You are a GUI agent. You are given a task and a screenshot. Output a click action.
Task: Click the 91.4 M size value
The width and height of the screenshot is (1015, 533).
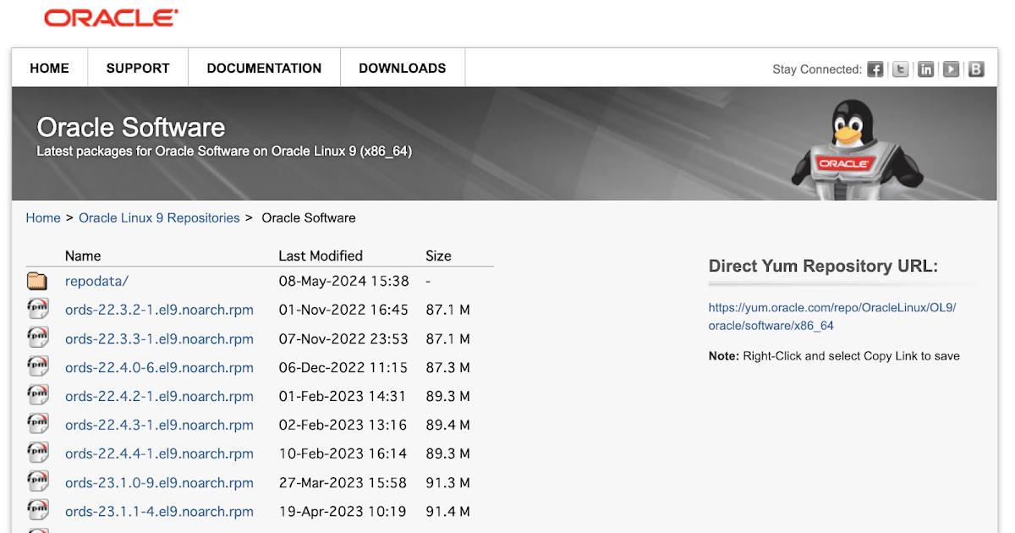pos(448,512)
